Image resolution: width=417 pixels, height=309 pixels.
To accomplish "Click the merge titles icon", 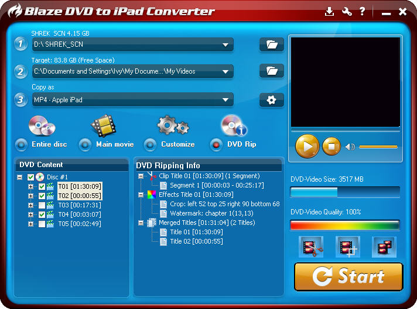I will pos(384,248).
